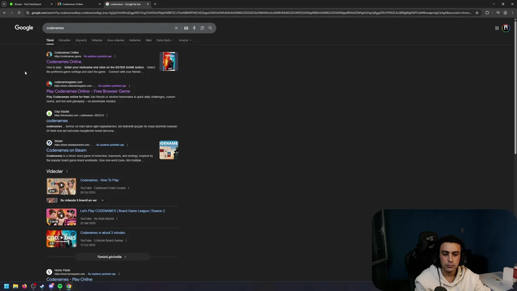Switch to the Haberler tab

pos(135,40)
